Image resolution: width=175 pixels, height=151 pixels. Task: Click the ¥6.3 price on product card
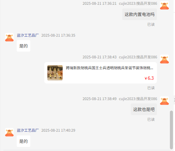pyautogui.click(x=149, y=78)
